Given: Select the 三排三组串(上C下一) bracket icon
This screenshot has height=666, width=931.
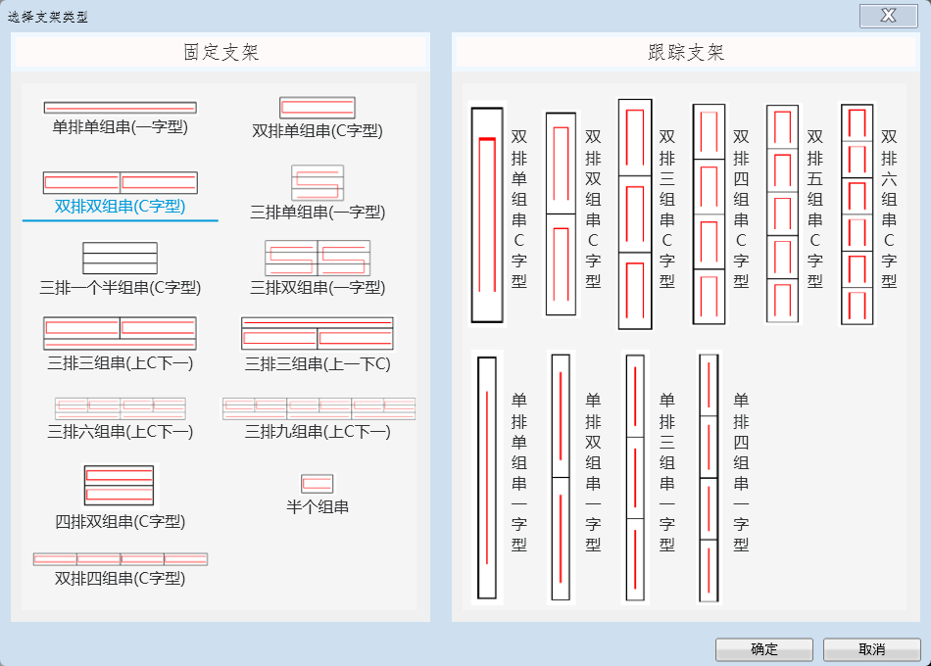Looking at the screenshot, I should click(x=120, y=333).
